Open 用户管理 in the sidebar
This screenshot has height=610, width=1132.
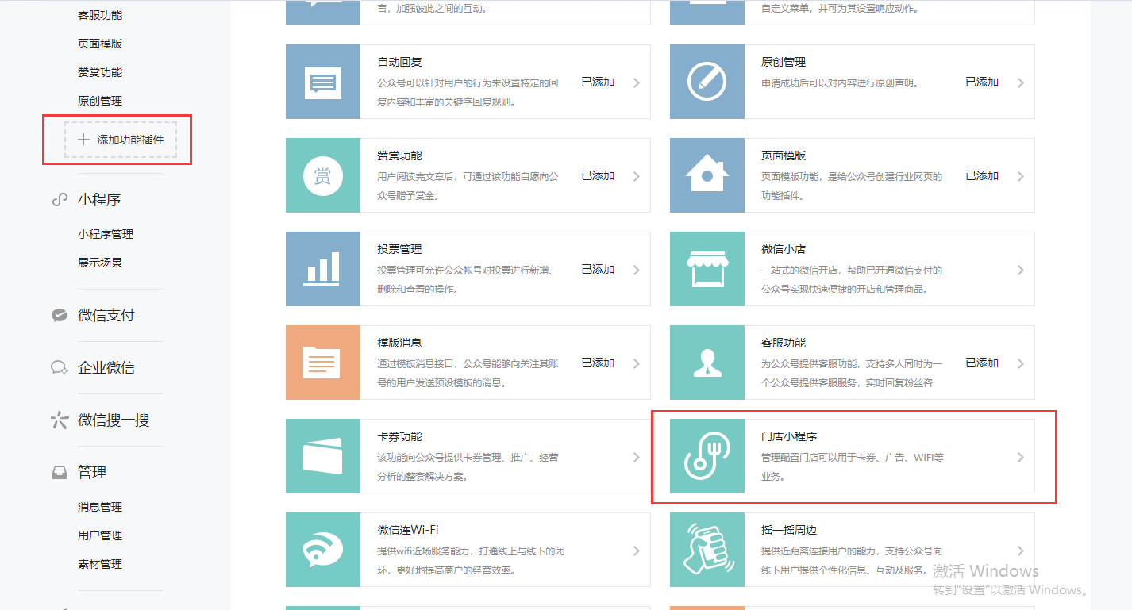(x=100, y=535)
